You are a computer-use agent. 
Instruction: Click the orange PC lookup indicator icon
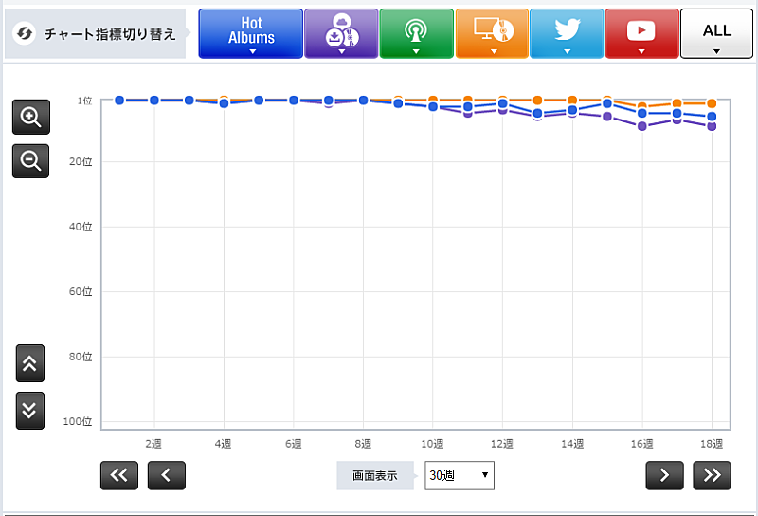tap(491, 33)
